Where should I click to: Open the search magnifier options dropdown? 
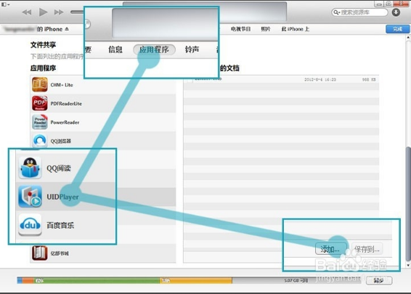click(x=336, y=12)
